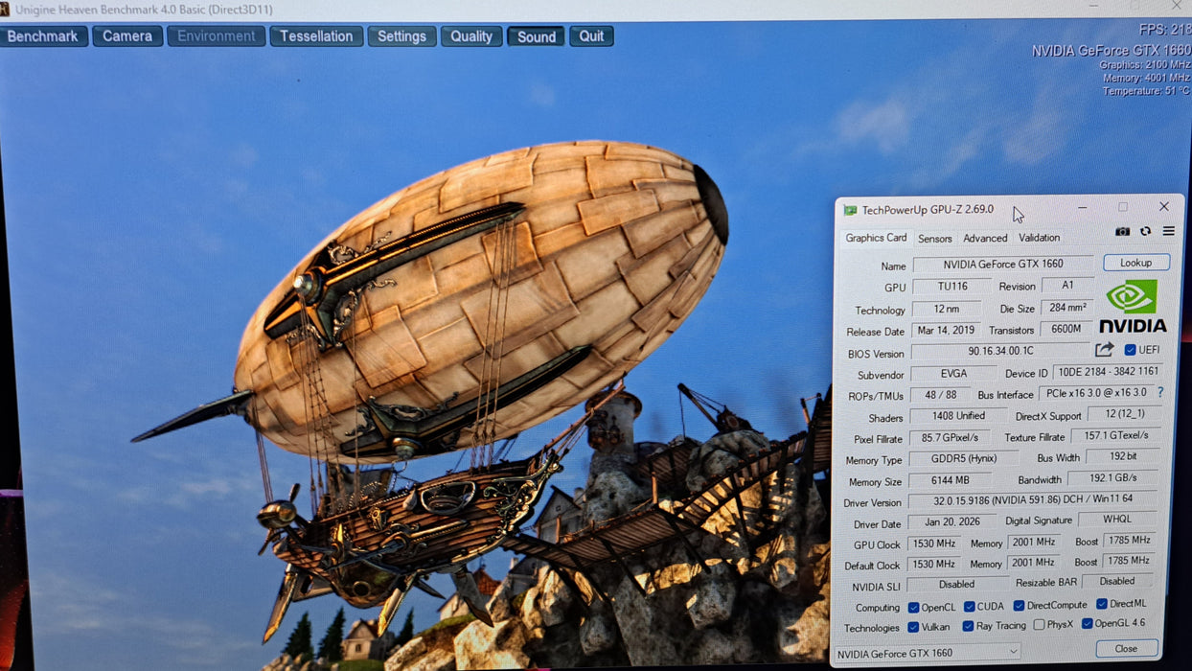Click Tessellation in Heaven menu bar
Image resolution: width=1192 pixels, height=671 pixels.
pyautogui.click(x=316, y=36)
